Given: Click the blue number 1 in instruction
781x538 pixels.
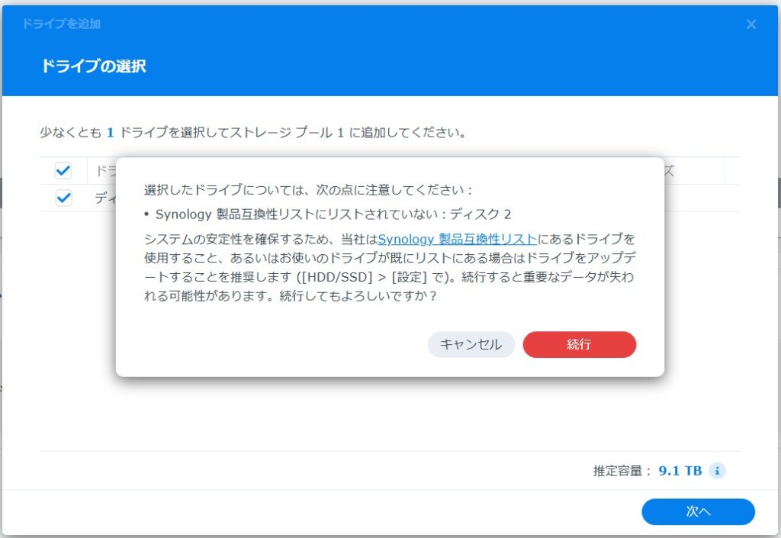Looking at the screenshot, I should click(x=110, y=133).
